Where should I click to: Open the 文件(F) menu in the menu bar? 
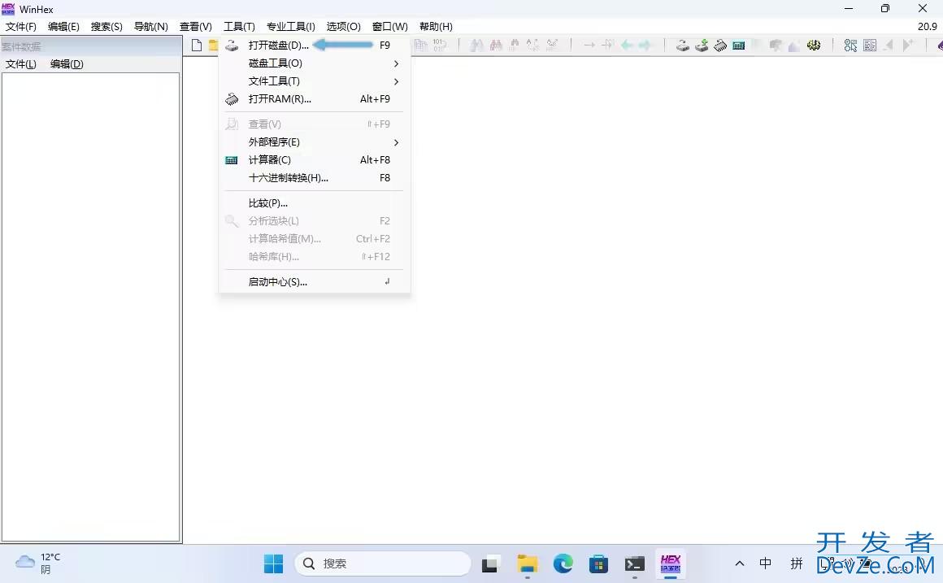21,27
